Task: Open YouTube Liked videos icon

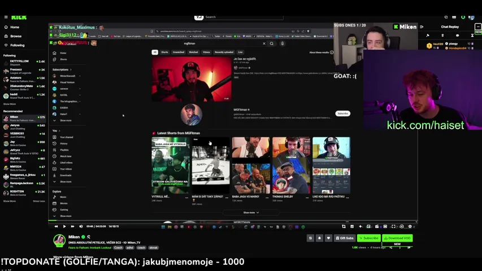Action: coord(54,163)
